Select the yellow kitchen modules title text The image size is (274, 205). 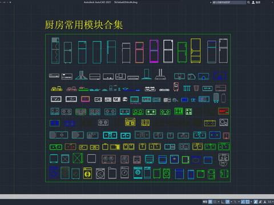pos(84,25)
